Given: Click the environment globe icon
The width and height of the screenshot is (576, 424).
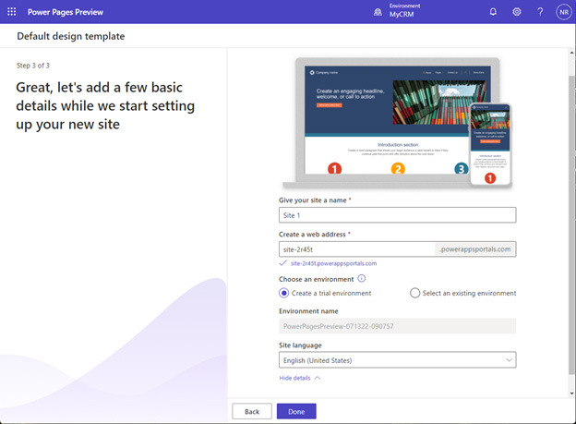Looking at the screenshot, I should pos(378,12).
